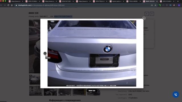
Task: Open the thumbnail labeled BMW 228
Action: tap(94, 92)
